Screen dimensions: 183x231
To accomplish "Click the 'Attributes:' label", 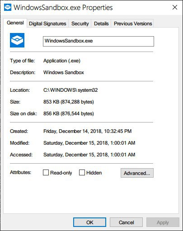I will point(20,172).
